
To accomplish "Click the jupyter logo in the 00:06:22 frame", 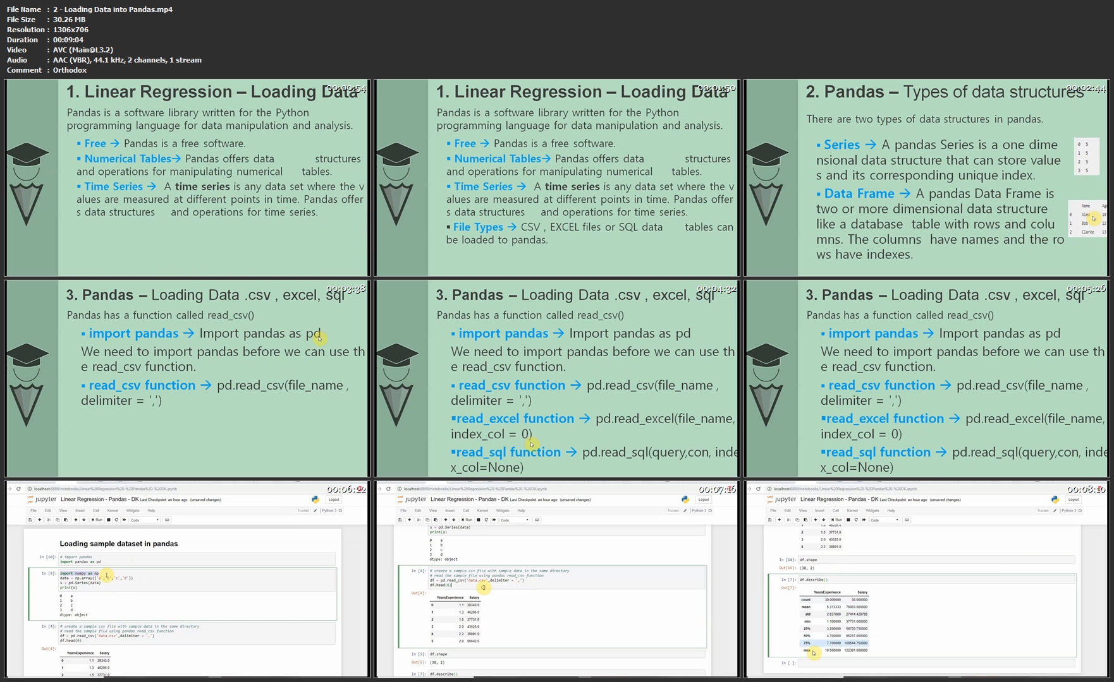I will (x=42, y=500).
